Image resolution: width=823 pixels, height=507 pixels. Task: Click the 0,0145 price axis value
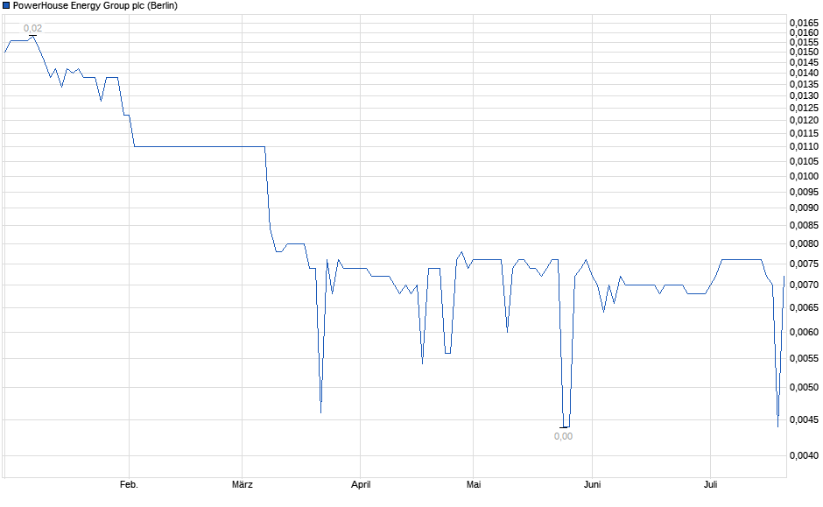tap(804, 62)
